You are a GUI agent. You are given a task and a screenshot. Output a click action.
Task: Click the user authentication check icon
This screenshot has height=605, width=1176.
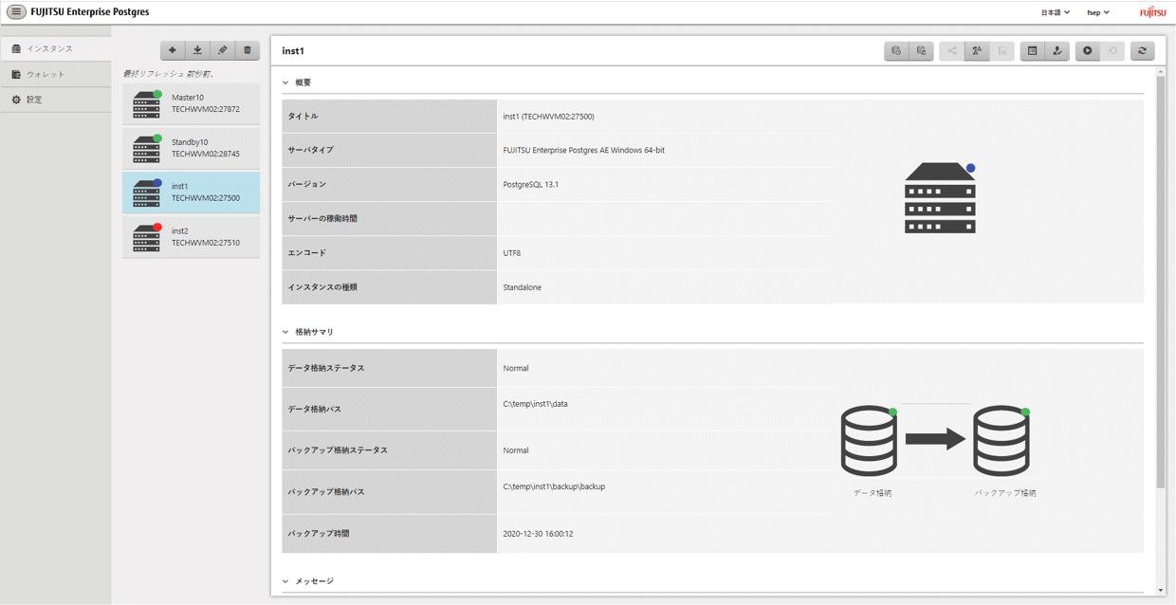[x=1057, y=51]
